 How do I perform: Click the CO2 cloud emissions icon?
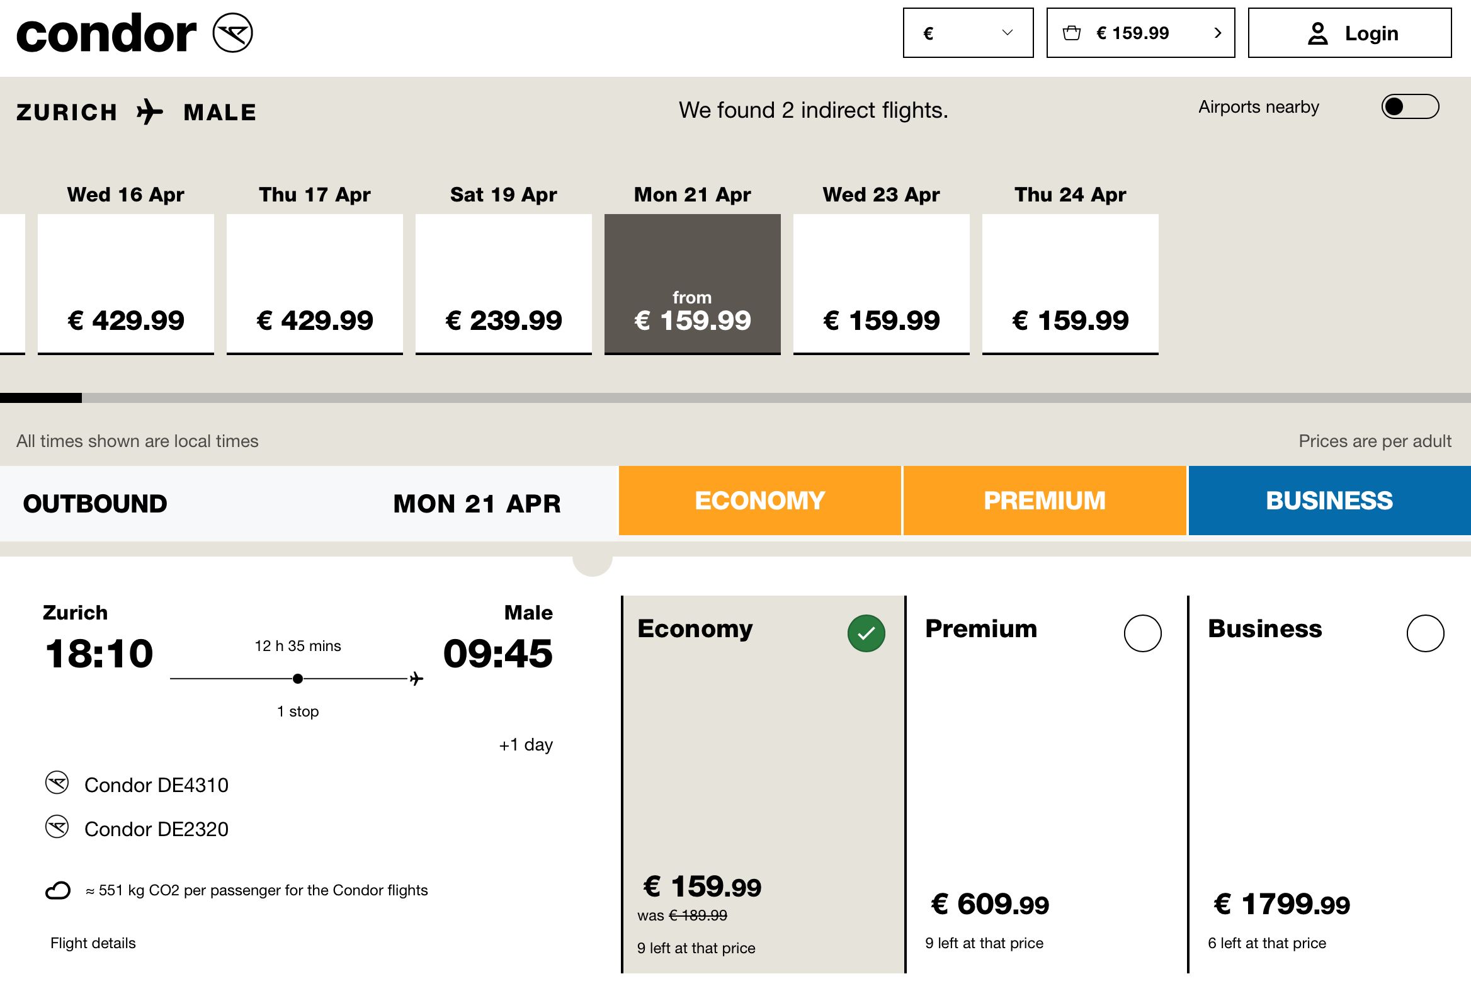(57, 890)
